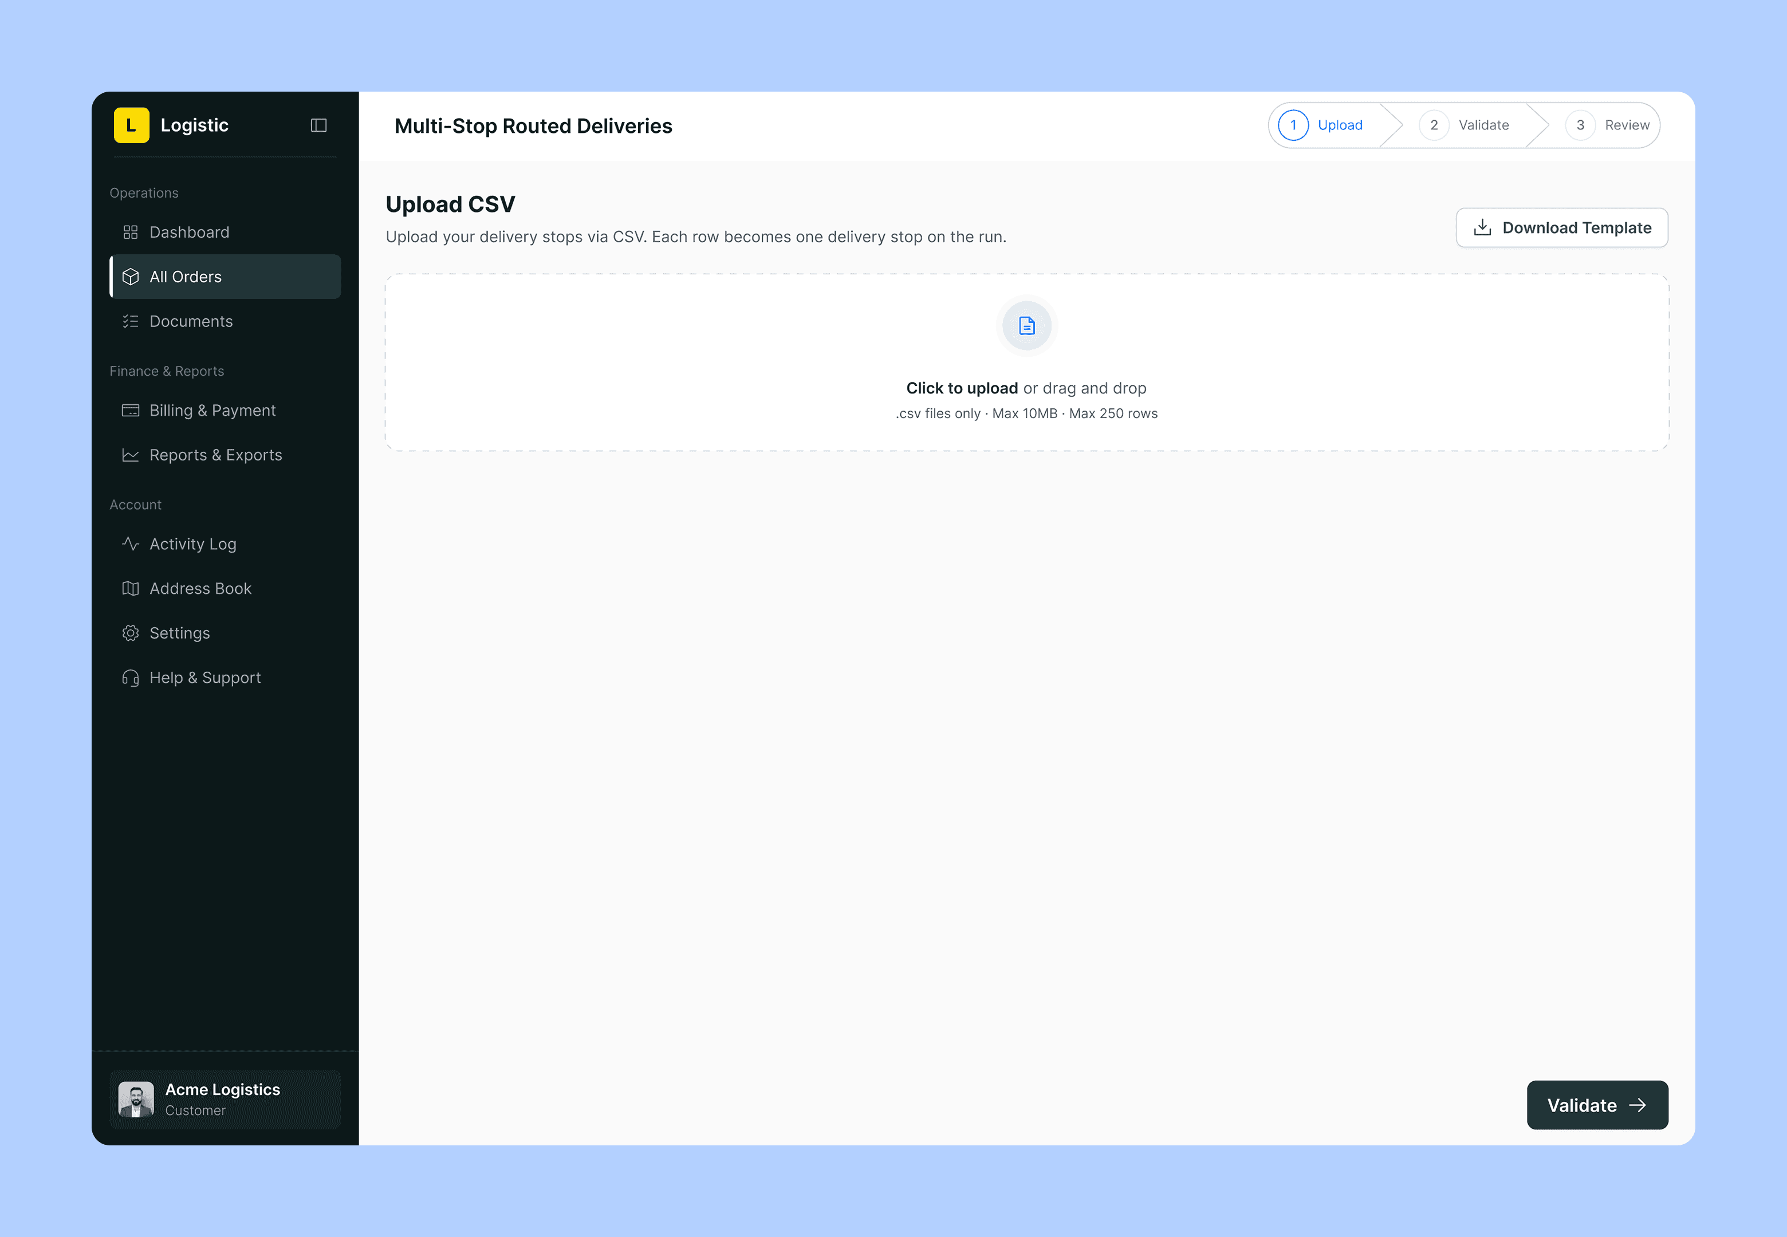Open the Acme Logistics account name
Screen dimensions: 1787x1237
222,1090
